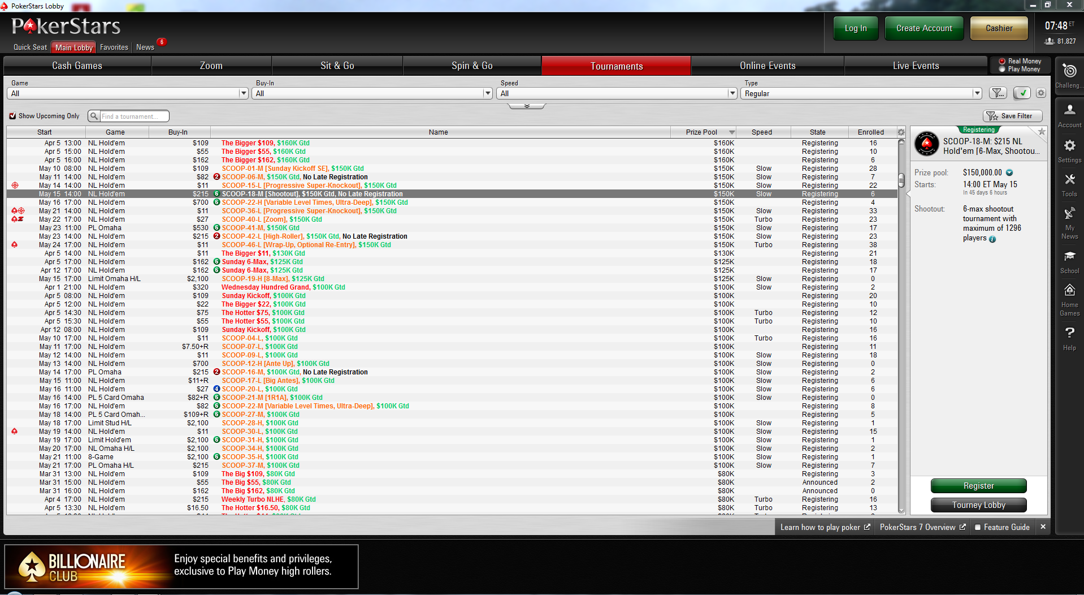1084x595 pixels.
Task: Open the Cashier
Action: coord(999,28)
